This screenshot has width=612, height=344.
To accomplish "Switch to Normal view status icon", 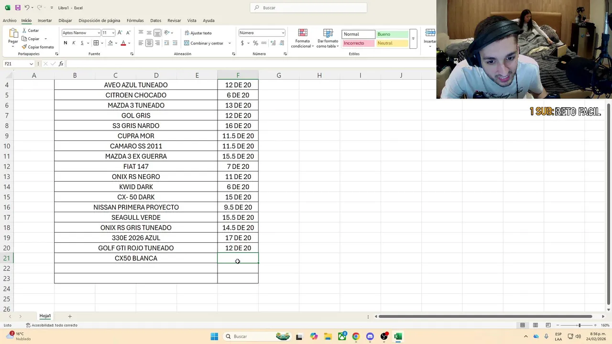I will pyautogui.click(x=523, y=325).
